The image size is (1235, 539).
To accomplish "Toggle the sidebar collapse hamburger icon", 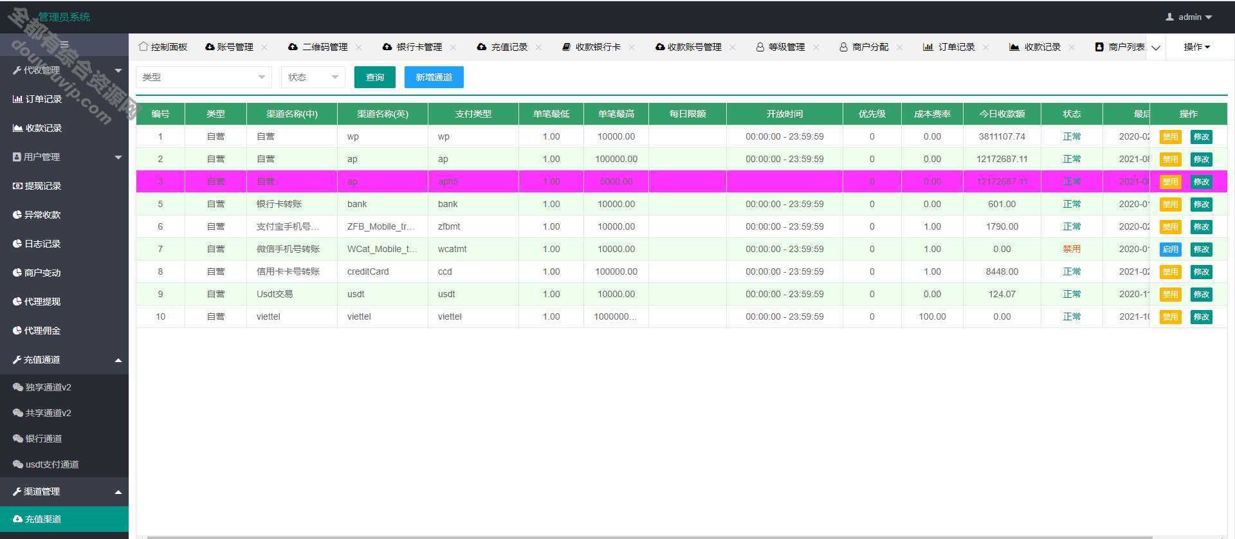I will [64, 44].
